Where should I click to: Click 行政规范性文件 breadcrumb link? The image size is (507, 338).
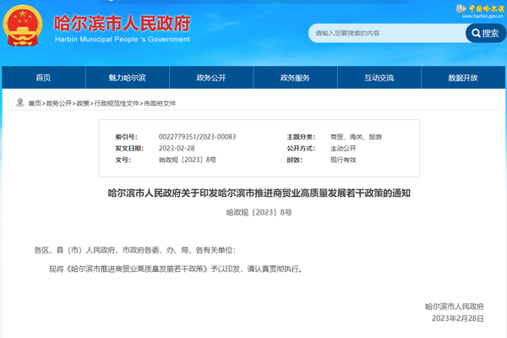pyautogui.click(x=117, y=102)
